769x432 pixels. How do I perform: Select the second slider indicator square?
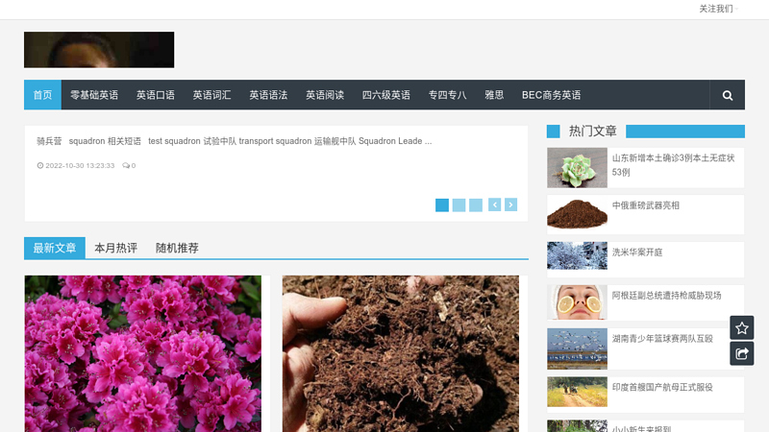click(459, 204)
